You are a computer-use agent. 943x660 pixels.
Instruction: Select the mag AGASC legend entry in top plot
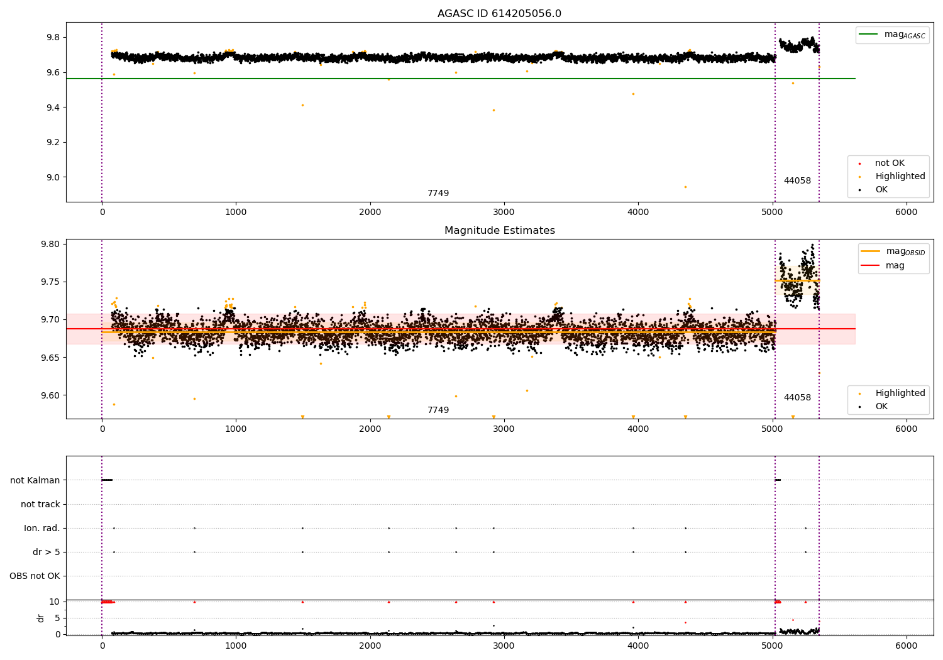(892, 35)
